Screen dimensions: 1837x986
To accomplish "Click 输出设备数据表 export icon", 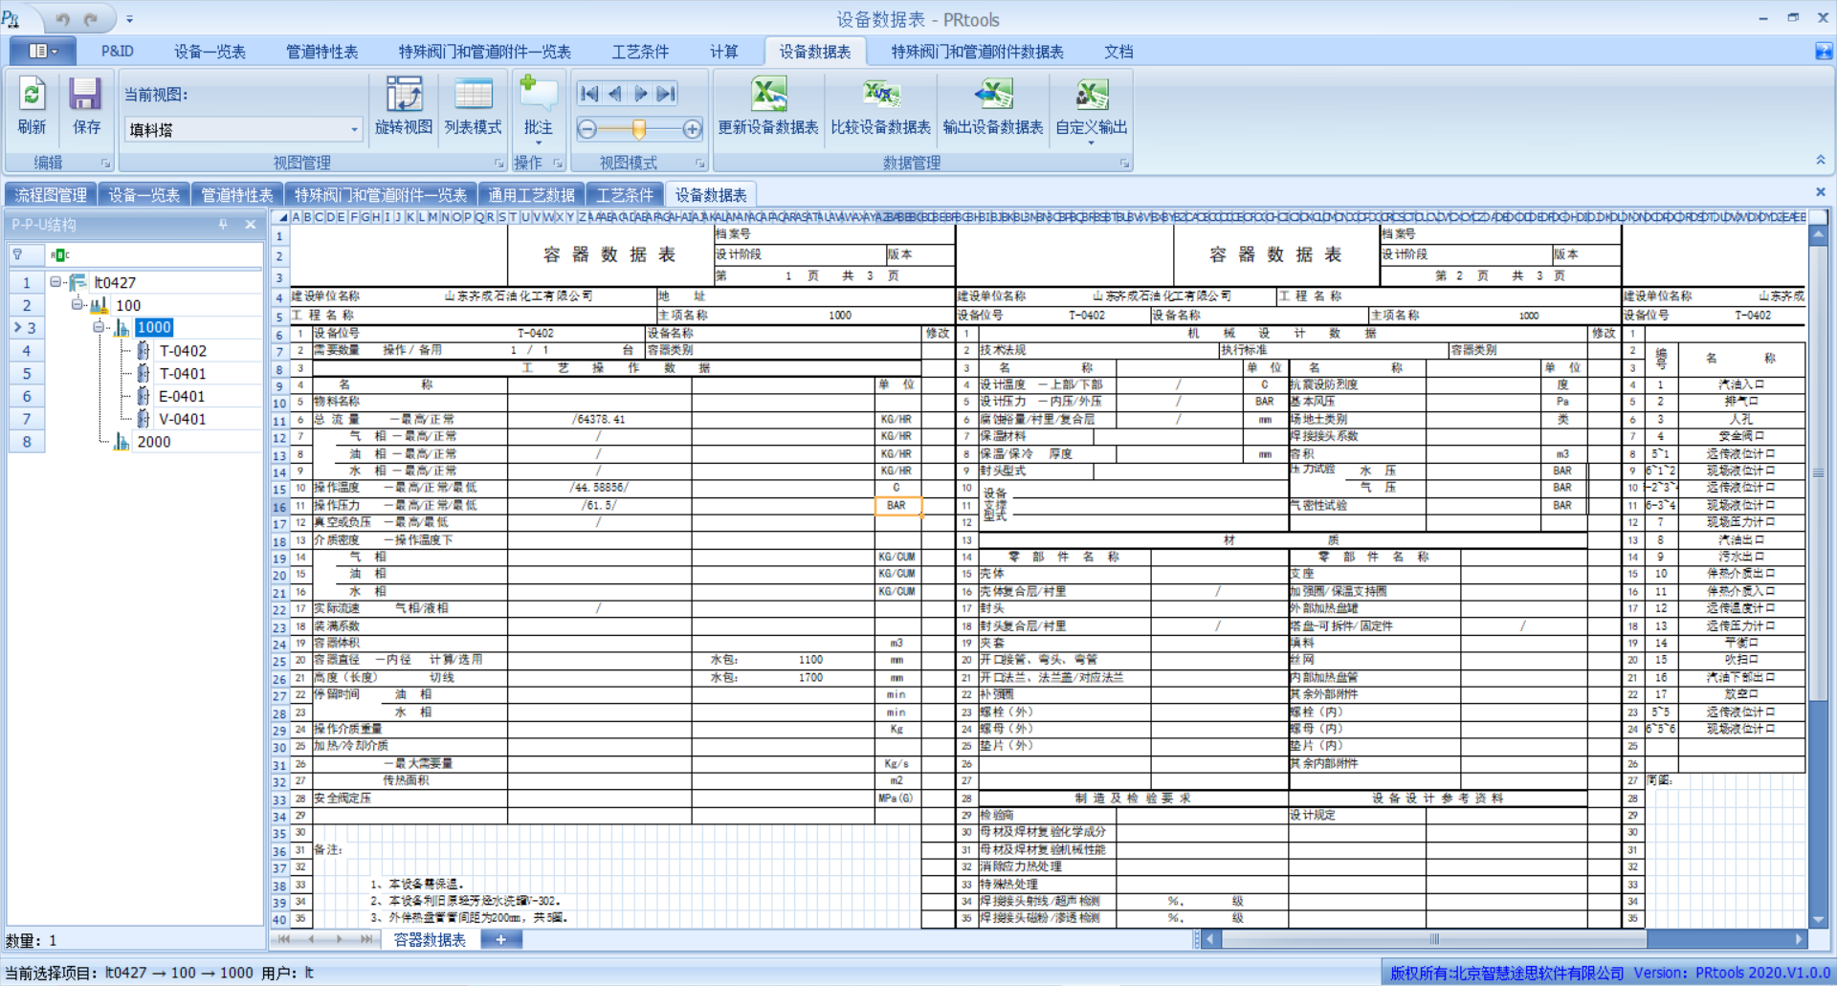I will click(x=993, y=96).
